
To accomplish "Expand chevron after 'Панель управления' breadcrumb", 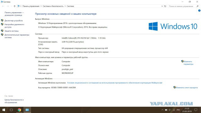I will (41, 6).
